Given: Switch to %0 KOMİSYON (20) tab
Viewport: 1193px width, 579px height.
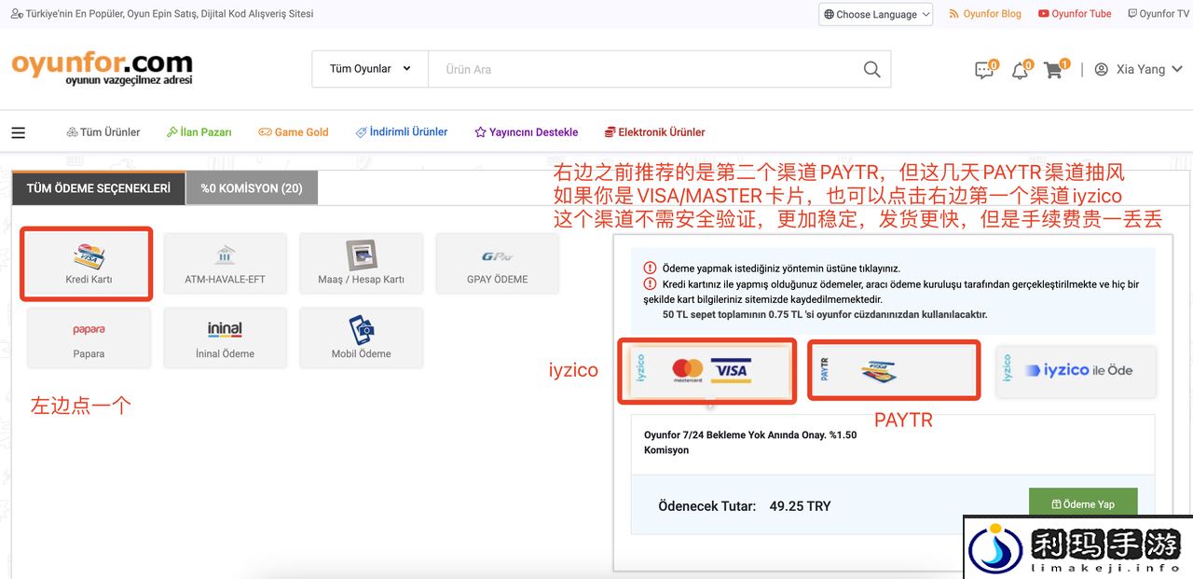Looking at the screenshot, I should click(x=252, y=188).
